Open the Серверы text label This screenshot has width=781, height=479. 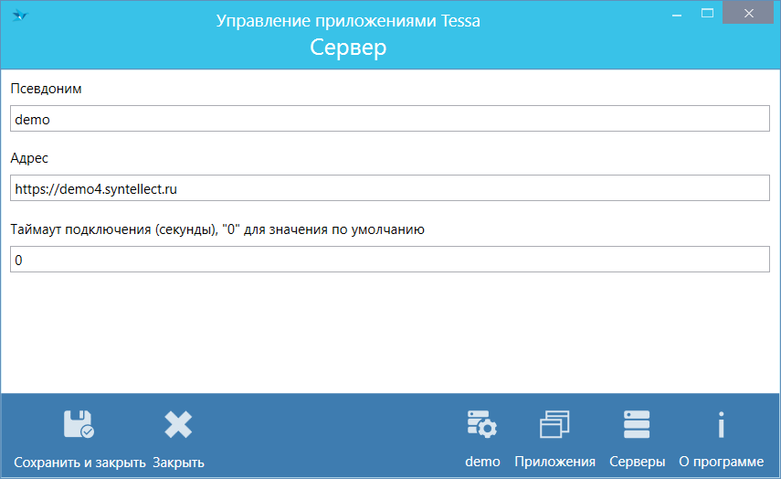[637, 462]
